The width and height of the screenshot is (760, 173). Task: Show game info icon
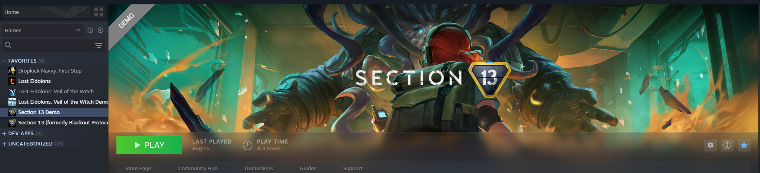click(727, 145)
